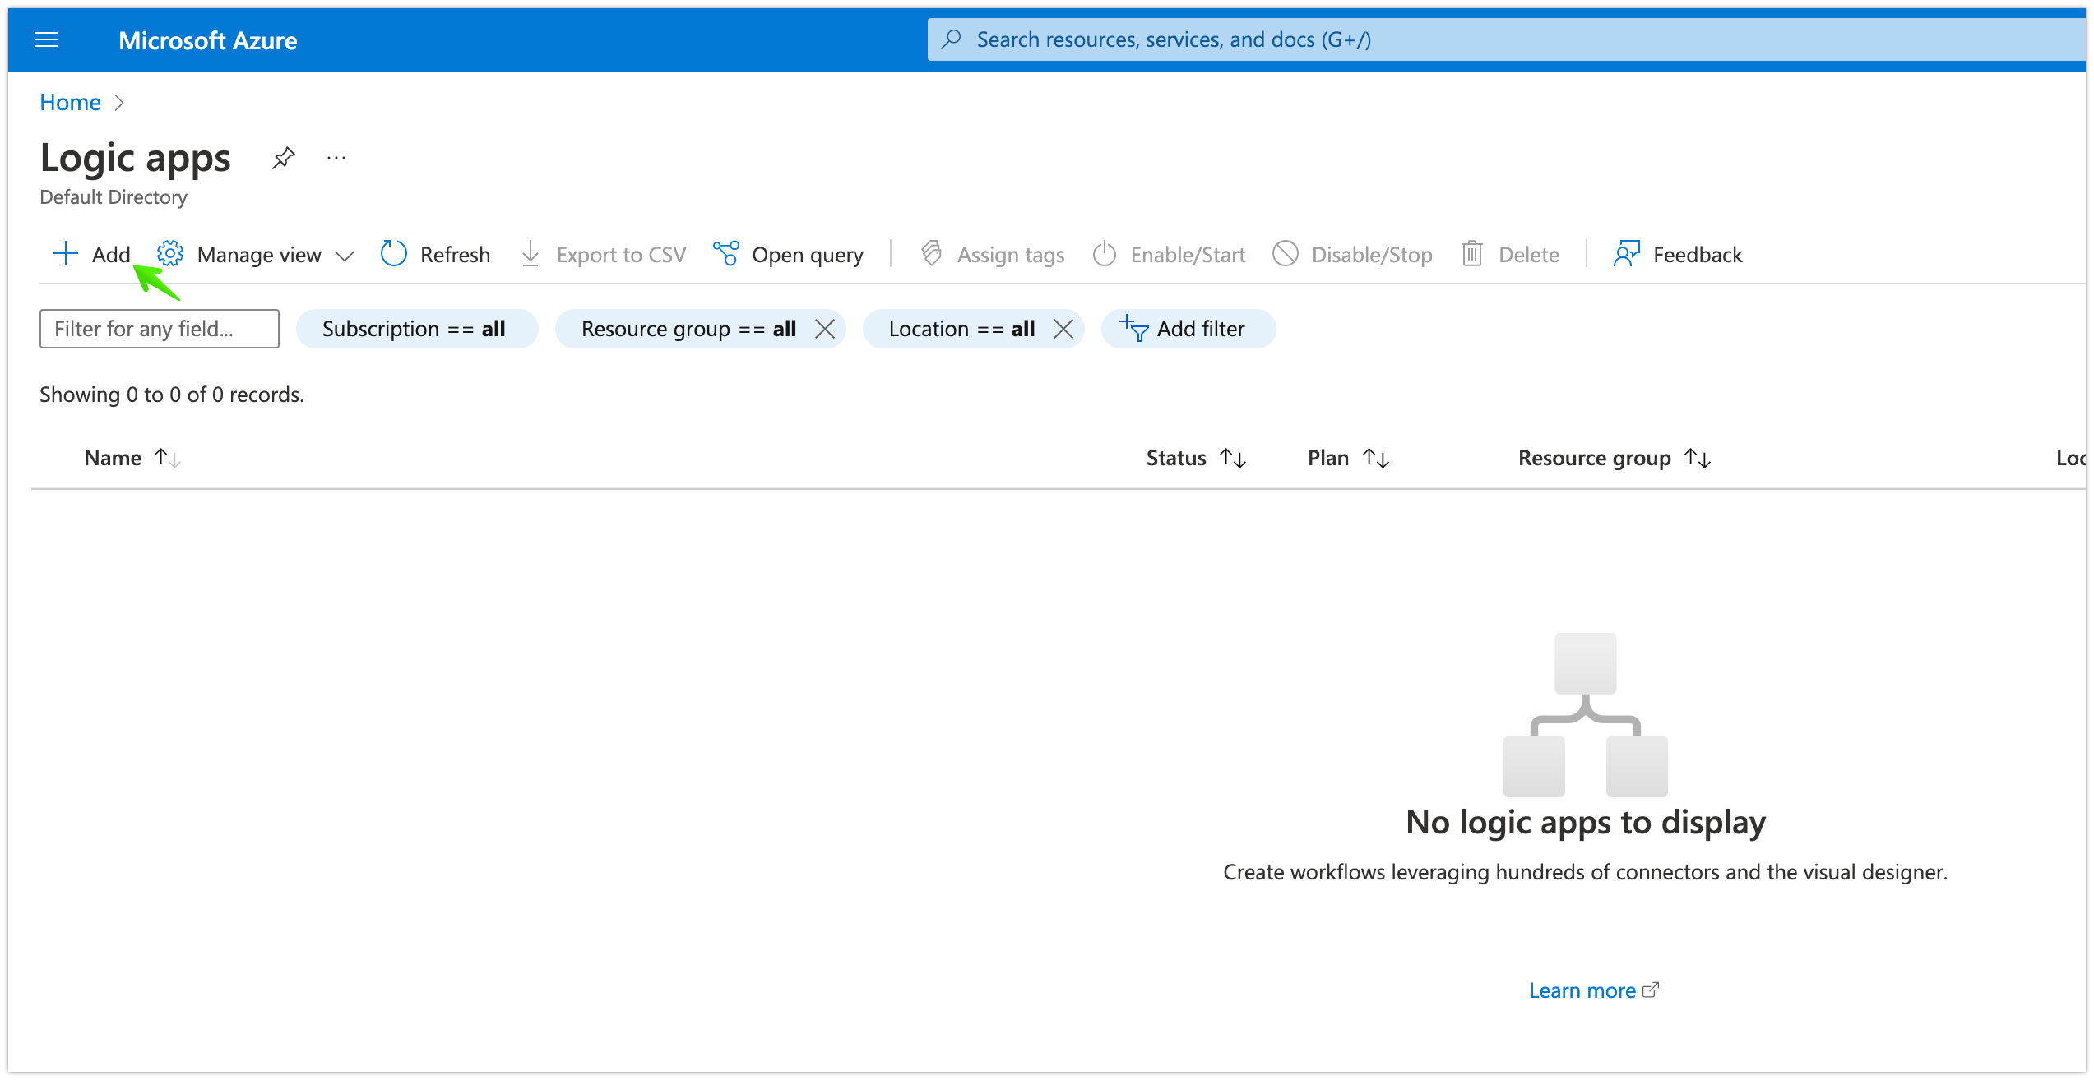Click in the Filter for any field box

(160, 329)
